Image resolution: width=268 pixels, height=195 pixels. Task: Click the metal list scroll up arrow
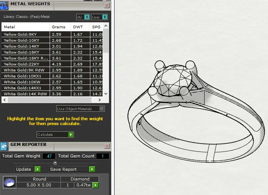[106, 26]
